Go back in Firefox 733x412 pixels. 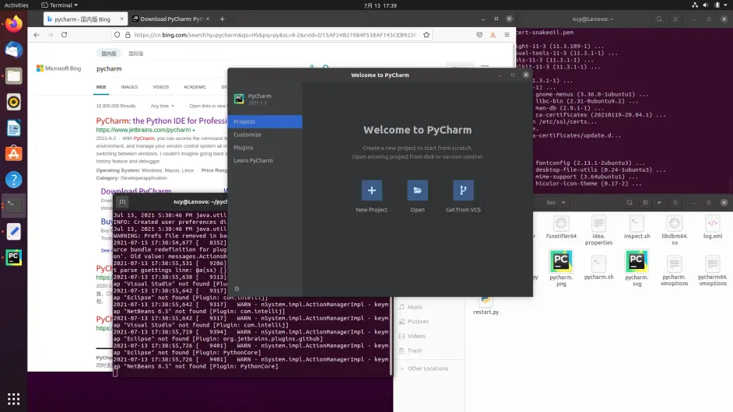[x=37, y=35]
